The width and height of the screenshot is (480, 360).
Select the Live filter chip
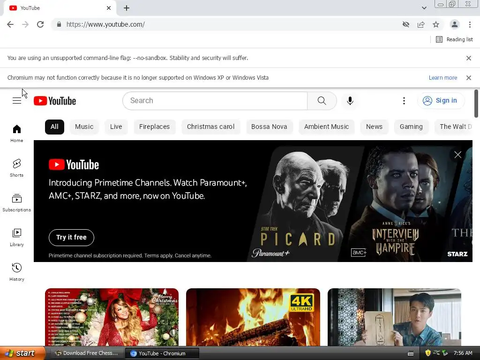(x=116, y=127)
